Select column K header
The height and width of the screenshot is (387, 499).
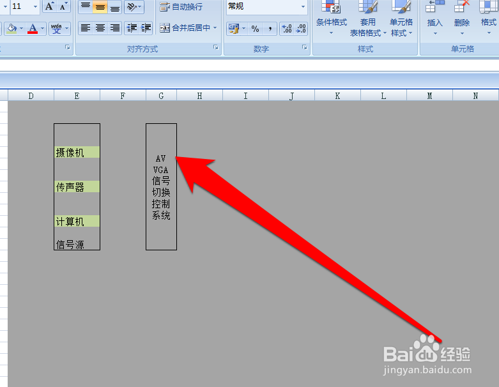[337, 96]
